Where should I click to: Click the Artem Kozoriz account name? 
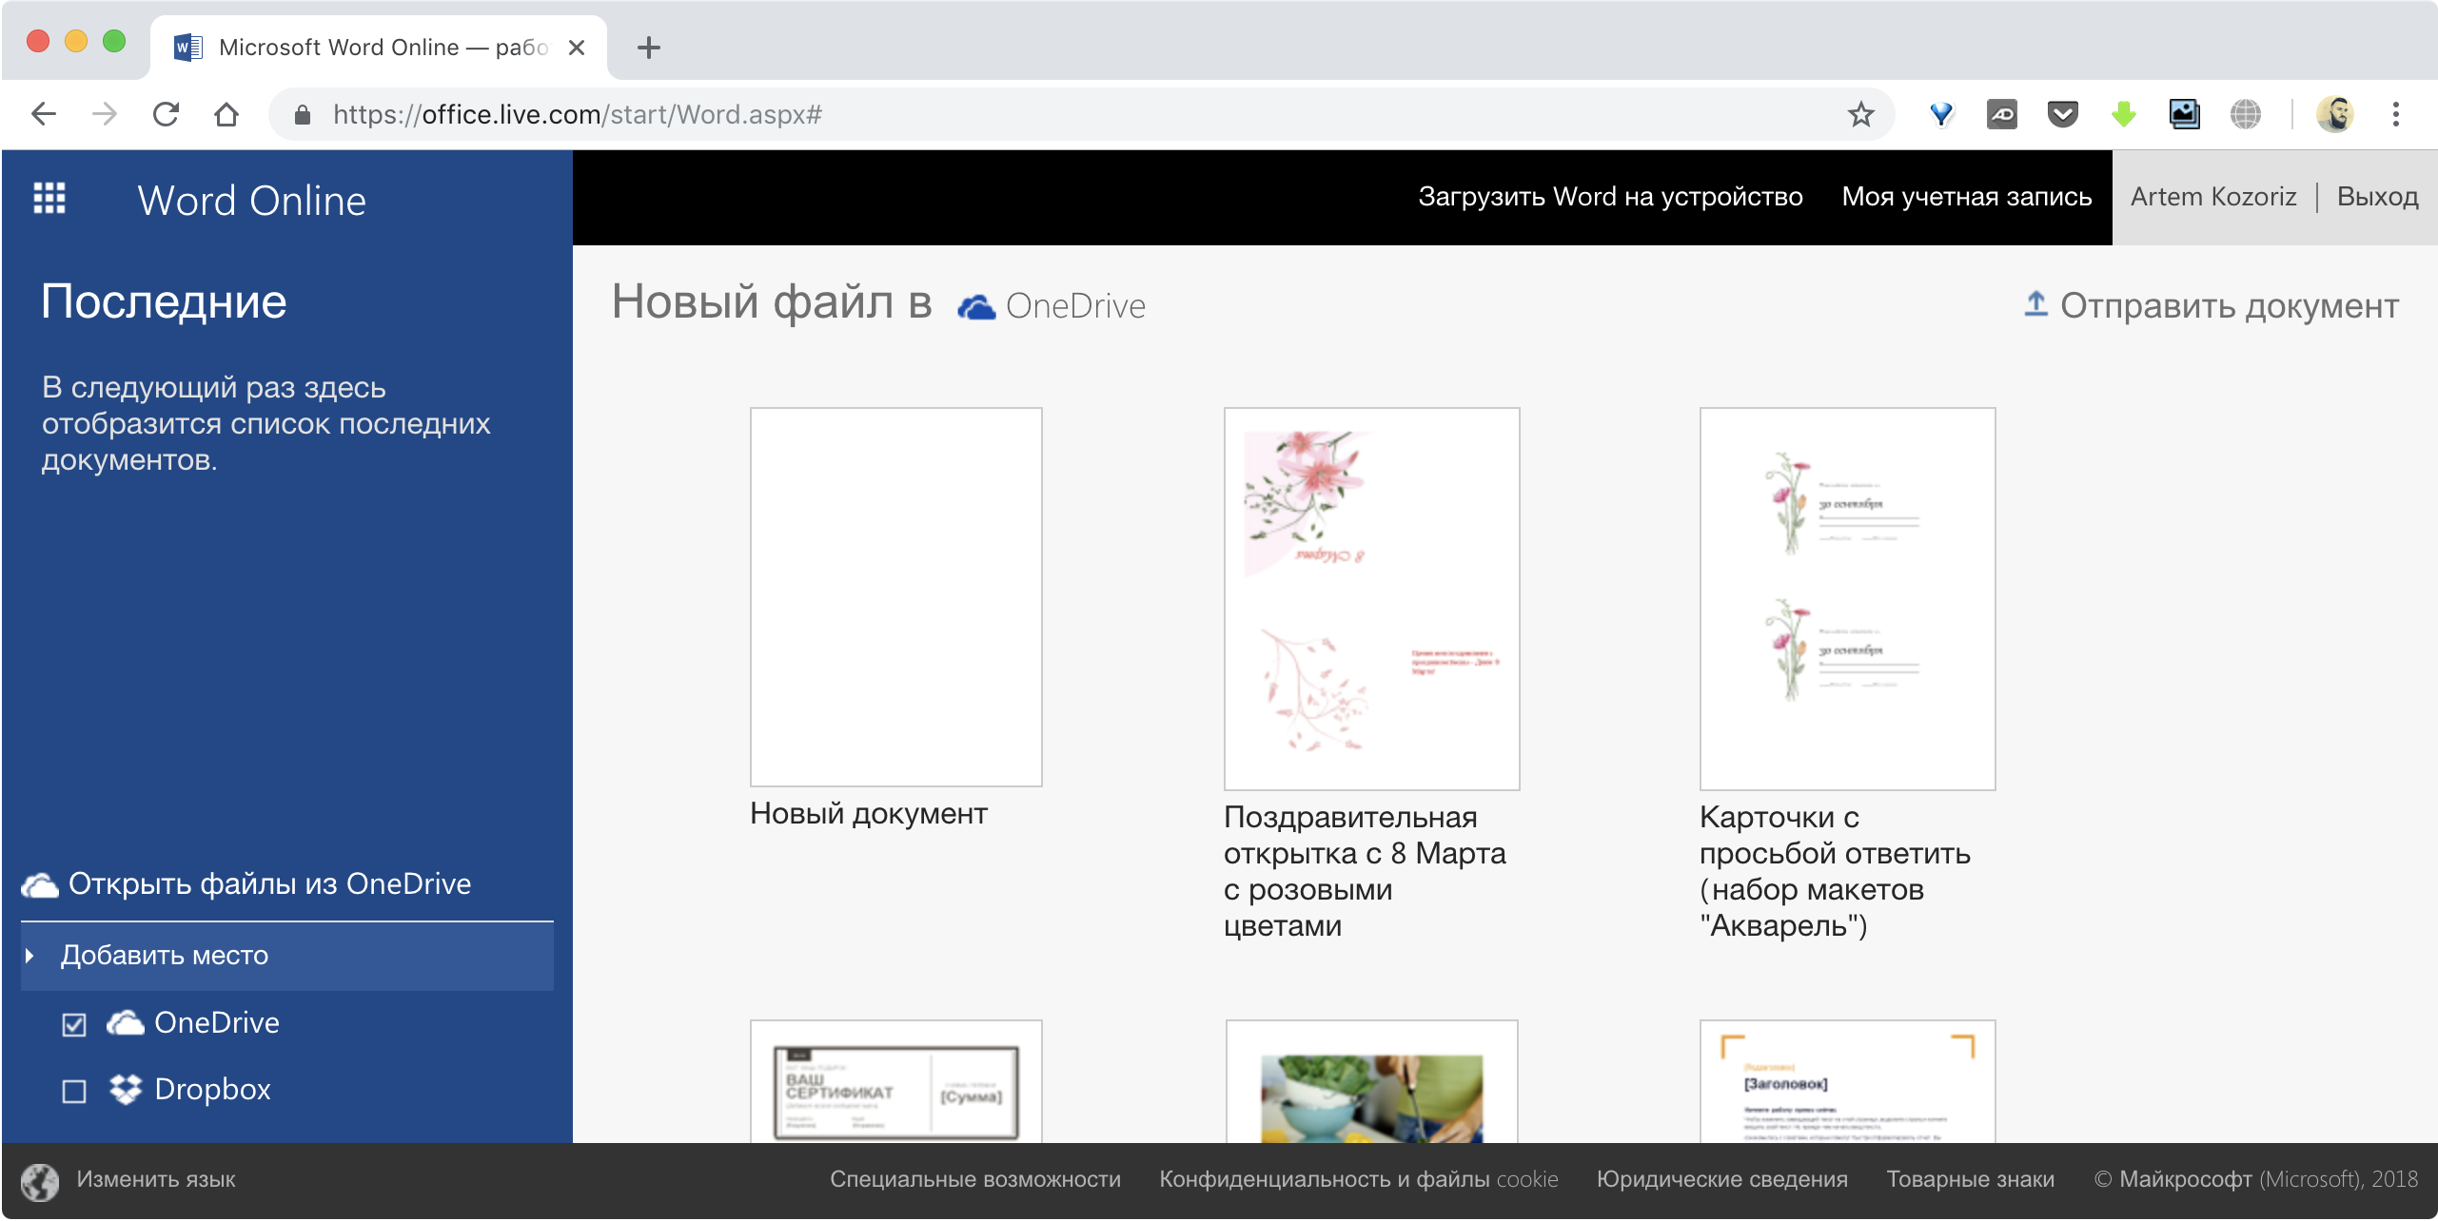pyautogui.click(x=2212, y=197)
